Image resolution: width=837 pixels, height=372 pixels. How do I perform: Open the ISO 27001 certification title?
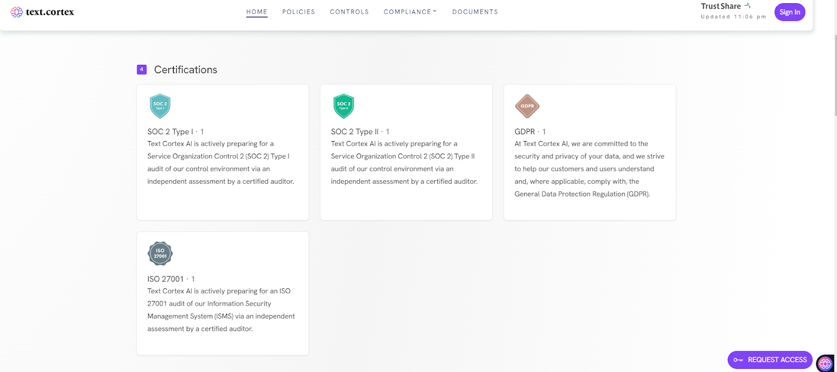[171, 279]
